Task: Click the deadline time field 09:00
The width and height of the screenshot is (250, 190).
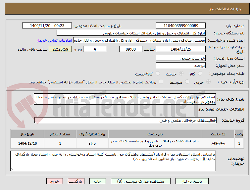Action: (x=131, y=49)
